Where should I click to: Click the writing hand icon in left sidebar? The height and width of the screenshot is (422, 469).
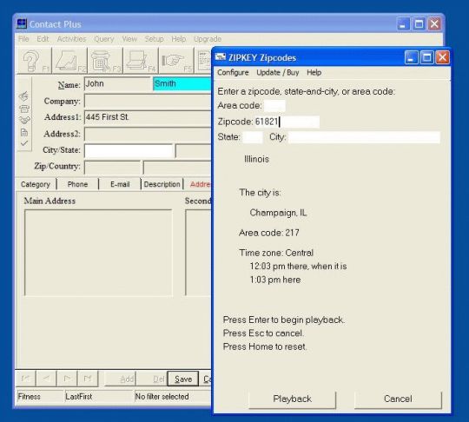24,96
